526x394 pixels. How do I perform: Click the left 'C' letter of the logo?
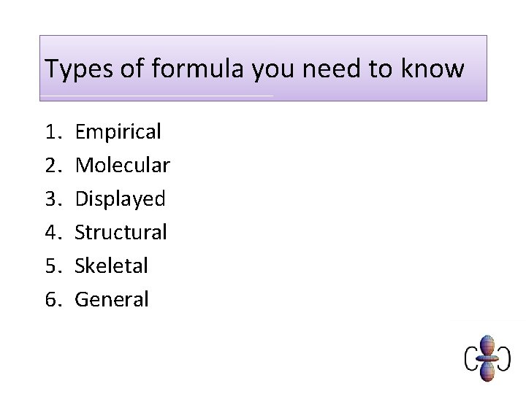(472, 358)
